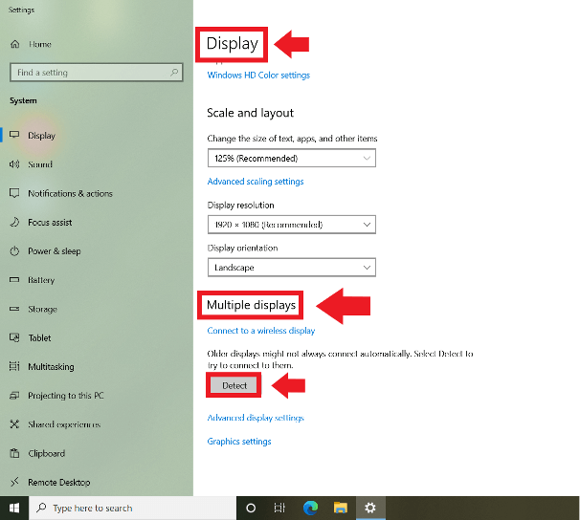Open Advanced display settings link
Screen dimensions: 580x520
click(x=256, y=418)
